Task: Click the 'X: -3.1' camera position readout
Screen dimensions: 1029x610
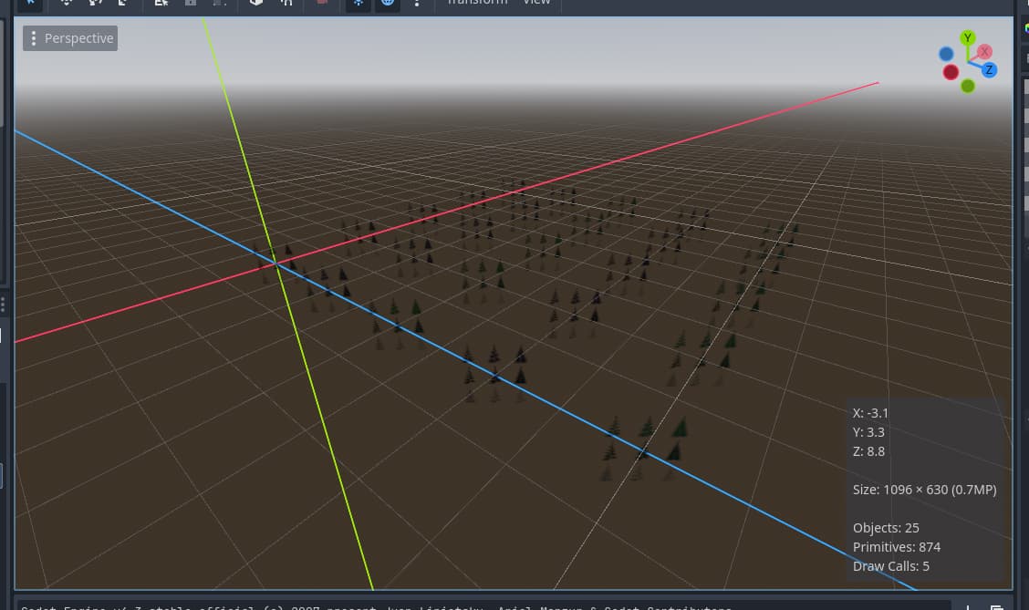Action: (x=870, y=412)
